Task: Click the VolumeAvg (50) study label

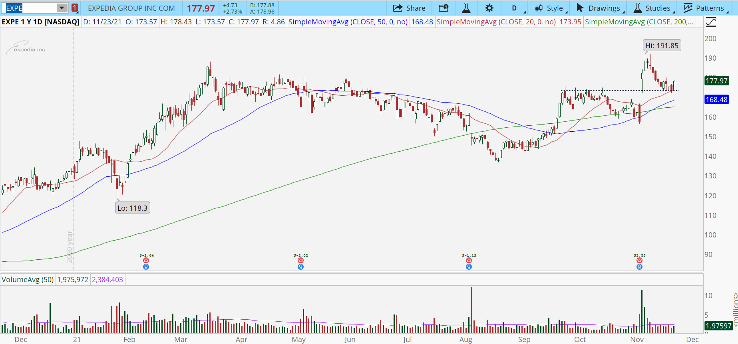Action: click(28, 279)
